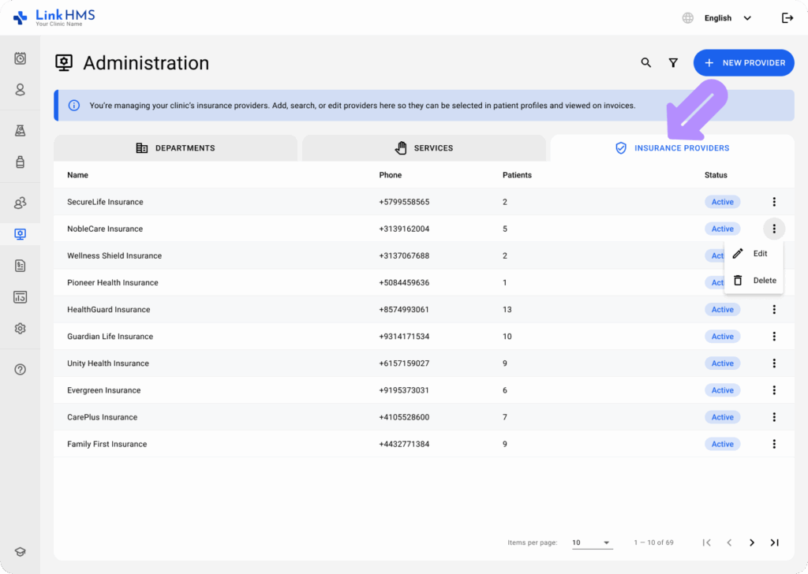Screen dimensions: 808x574
Task: Open row options for SecureLife Insurance
Action: coord(774,202)
